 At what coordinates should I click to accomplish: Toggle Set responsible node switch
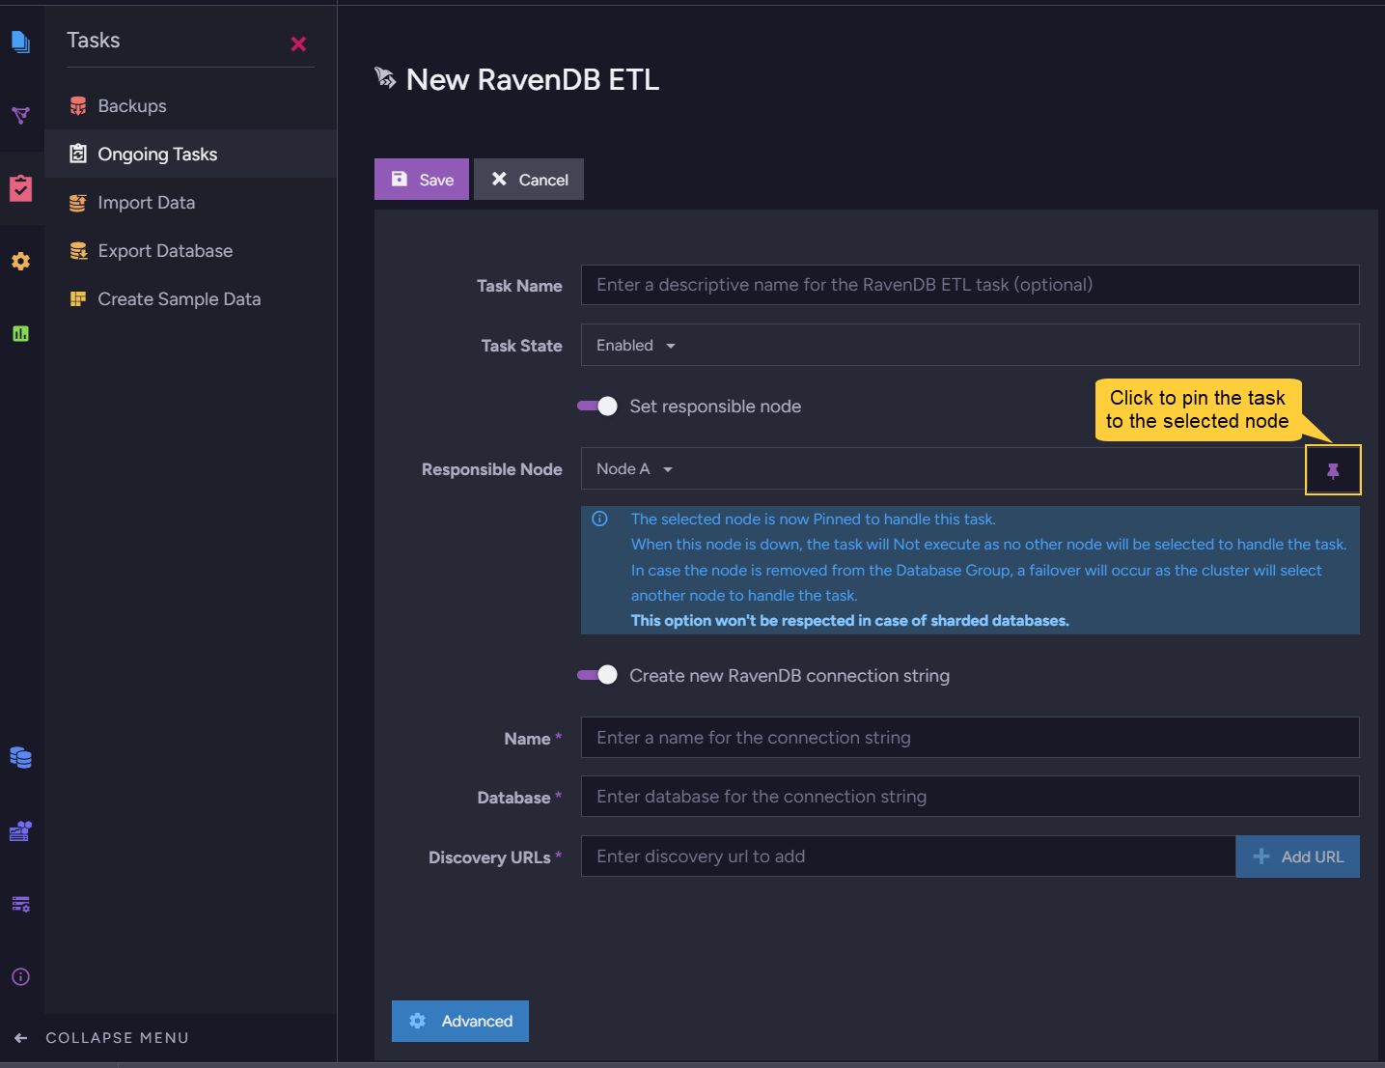pos(597,407)
